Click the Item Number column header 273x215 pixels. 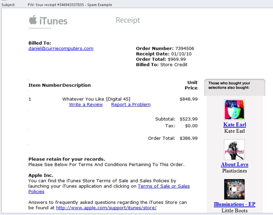(x=45, y=85)
